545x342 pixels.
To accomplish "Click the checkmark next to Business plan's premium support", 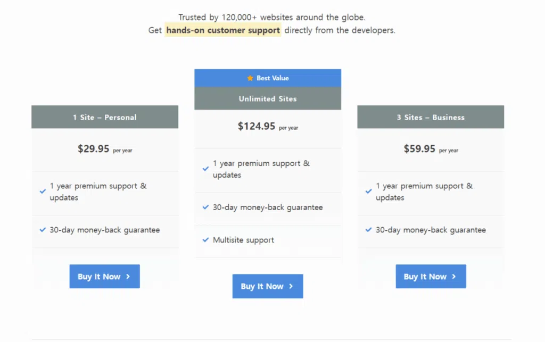I will 368,190.
